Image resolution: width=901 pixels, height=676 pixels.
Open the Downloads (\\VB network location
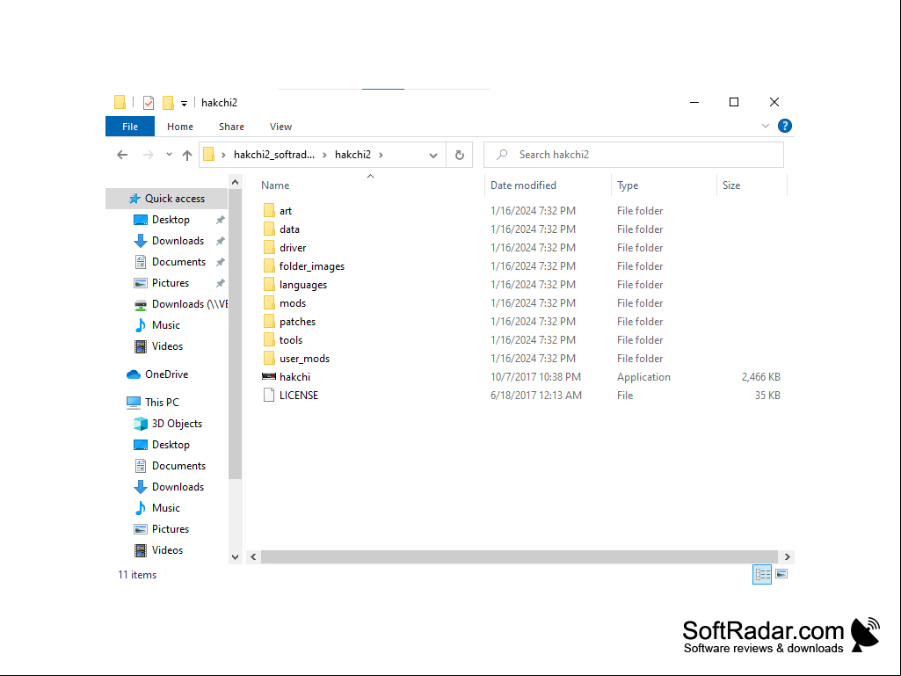[180, 304]
